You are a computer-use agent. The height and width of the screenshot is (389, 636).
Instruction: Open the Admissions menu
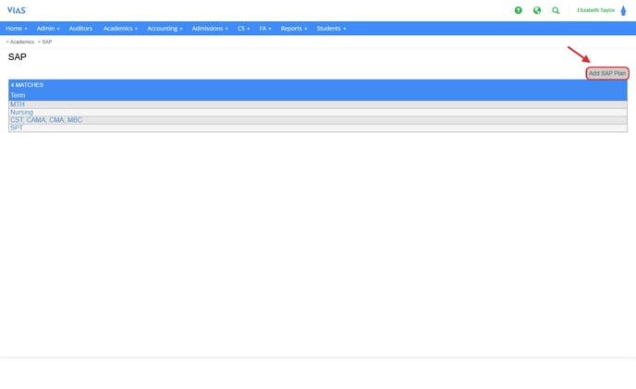coord(210,29)
